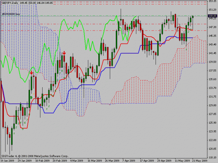Viewport: 218px width, 163px height.
Task: Click the 4 Mar 2009 date label
Action: (x=76, y=161)
